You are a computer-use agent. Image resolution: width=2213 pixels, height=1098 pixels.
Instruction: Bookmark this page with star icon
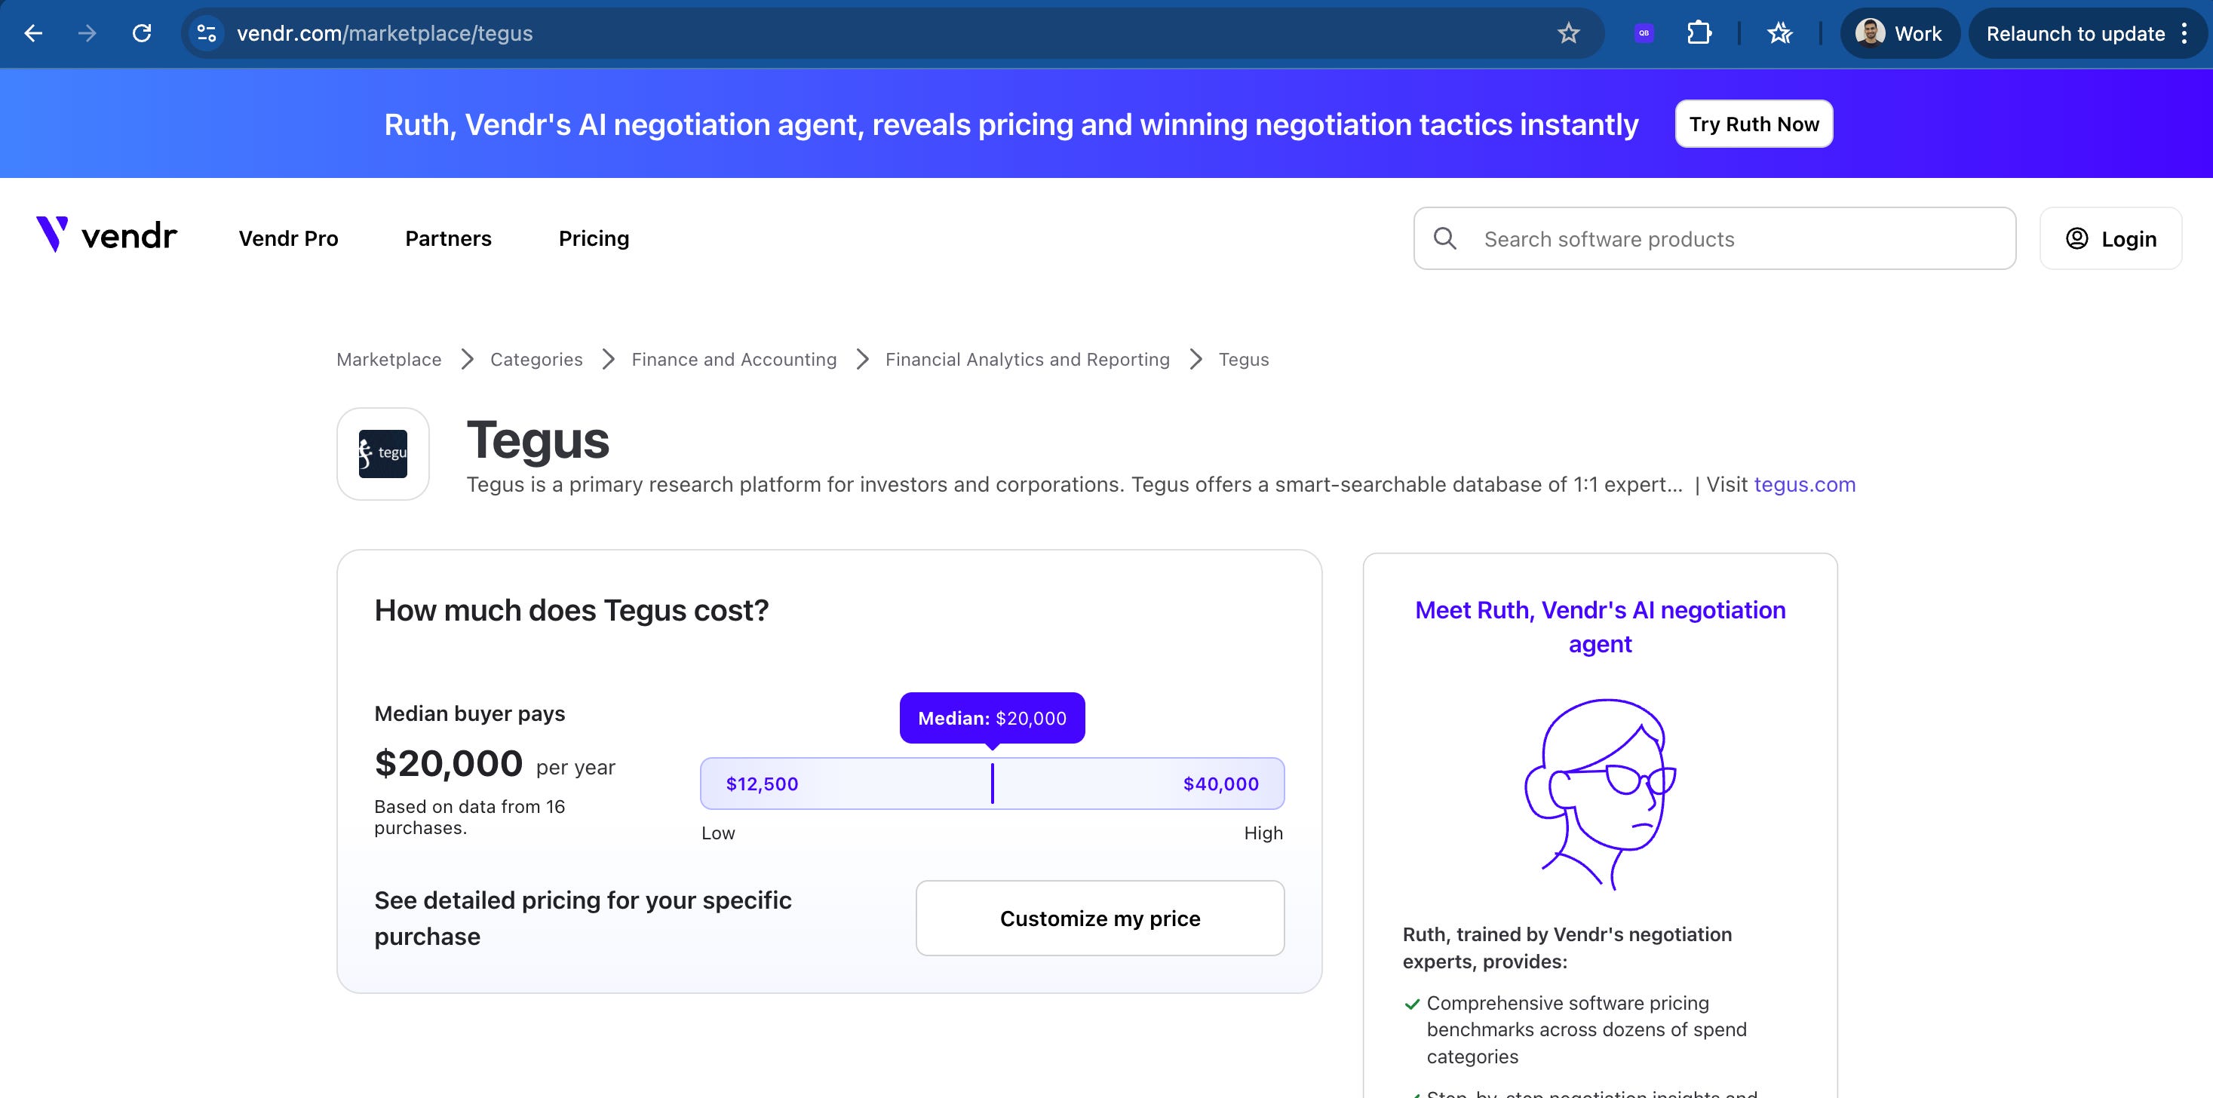pos(1568,33)
